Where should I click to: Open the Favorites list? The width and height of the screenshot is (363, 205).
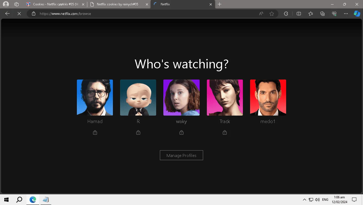pos(311,14)
